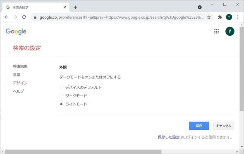Open the Chrome three-dot menu
244x154 pixels.
point(238,17)
